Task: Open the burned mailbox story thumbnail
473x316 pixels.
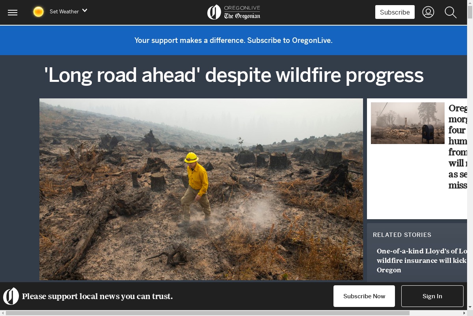Action: (x=408, y=123)
